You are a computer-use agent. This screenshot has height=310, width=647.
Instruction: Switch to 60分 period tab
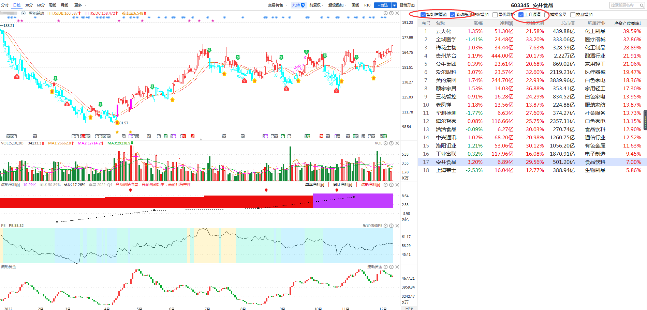[x=41, y=5]
